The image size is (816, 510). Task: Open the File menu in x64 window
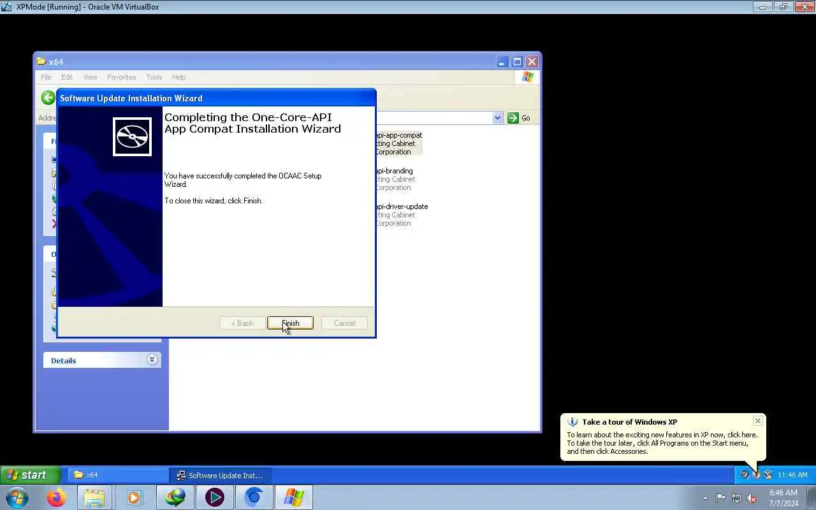point(46,77)
